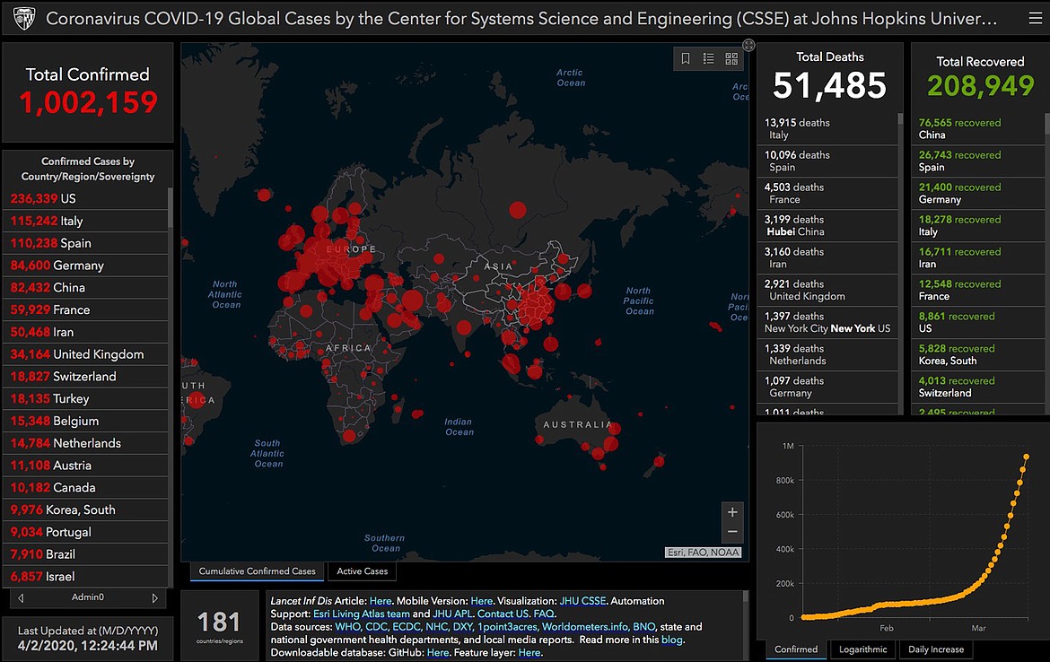The image size is (1050, 662).
Task: Open the Worldometers.info data source link
Action: [x=584, y=627]
